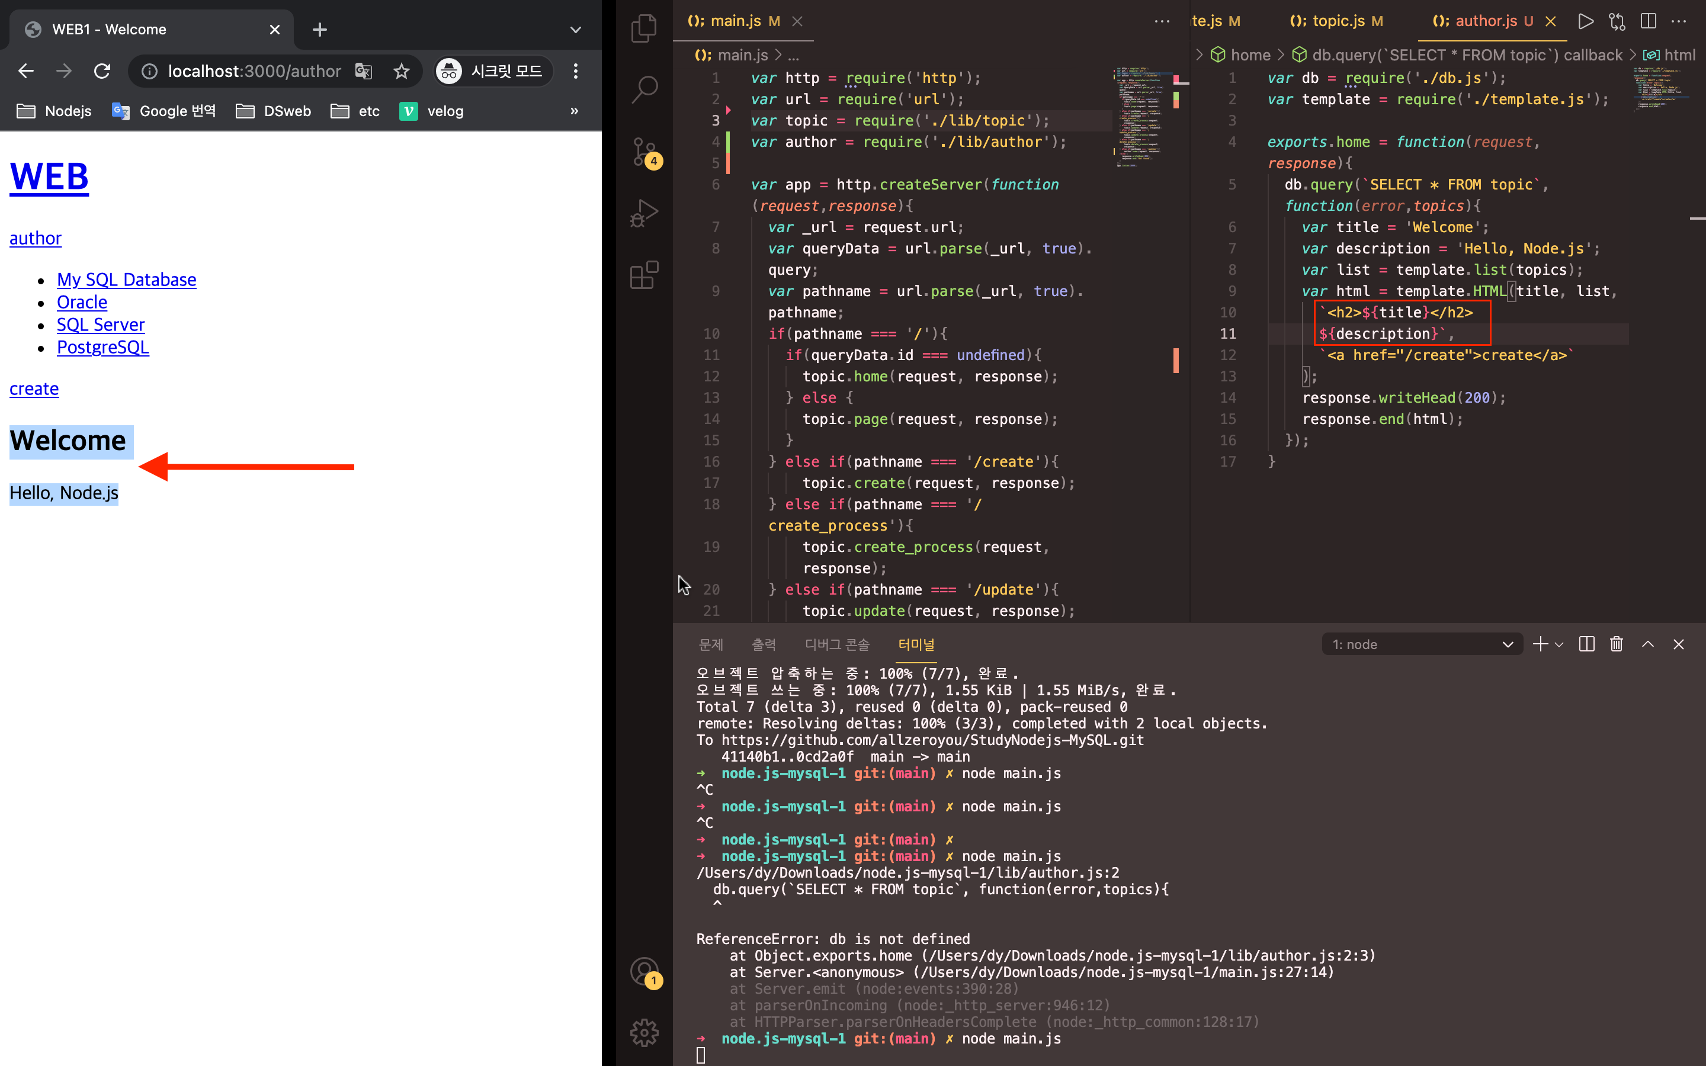Screen dimensions: 1706x1066
Task: Open the Run and Debug view
Action: (x=644, y=213)
